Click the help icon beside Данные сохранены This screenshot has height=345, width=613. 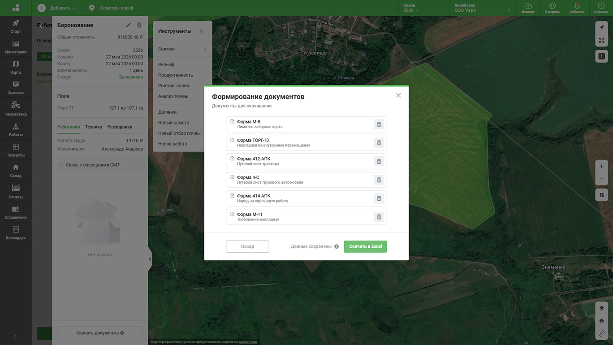coord(337,246)
